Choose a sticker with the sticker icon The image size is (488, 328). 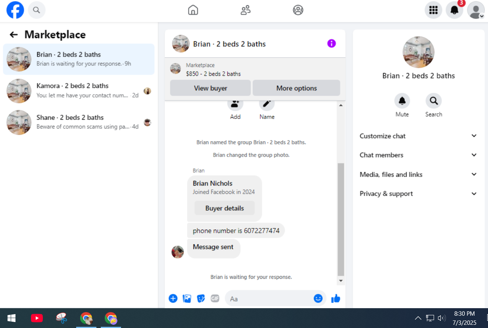[x=201, y=298]
